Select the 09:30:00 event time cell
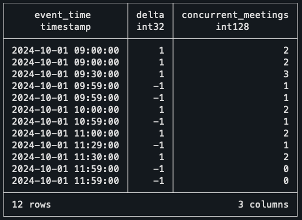The height and width of the screenshot is (220, 302). (66, 74)
